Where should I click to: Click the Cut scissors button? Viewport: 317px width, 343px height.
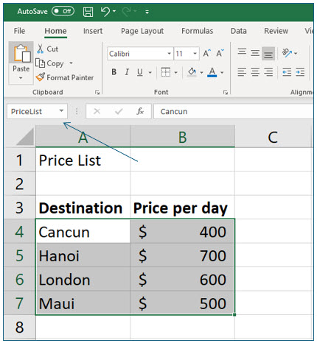click(x=48, y=49)
